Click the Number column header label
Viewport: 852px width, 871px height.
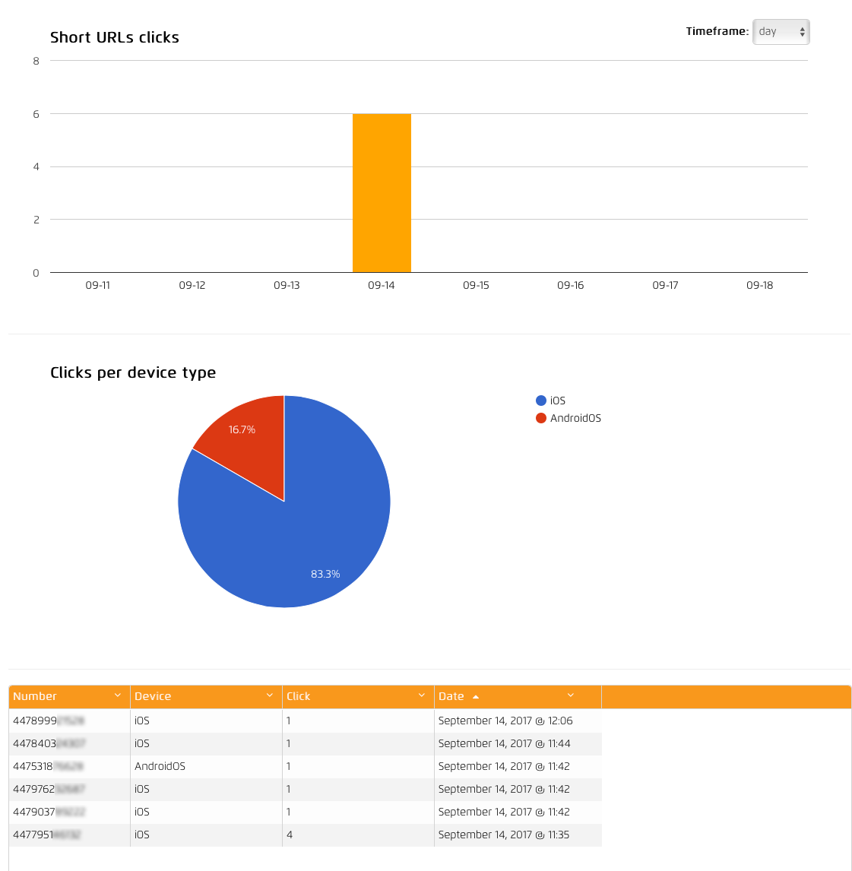tap(33, 695)
